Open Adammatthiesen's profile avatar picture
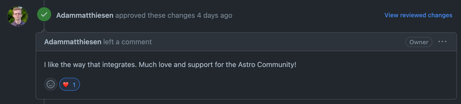Image resolution: width=461 pixels, height=104 pixels. 18,16
